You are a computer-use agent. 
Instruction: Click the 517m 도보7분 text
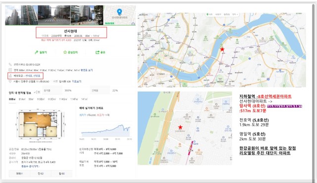[x=253, y=111]
